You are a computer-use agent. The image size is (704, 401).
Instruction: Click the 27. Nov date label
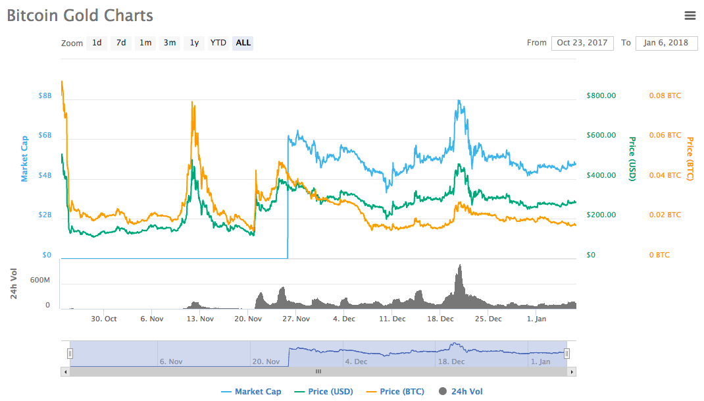tap(296, 319)
